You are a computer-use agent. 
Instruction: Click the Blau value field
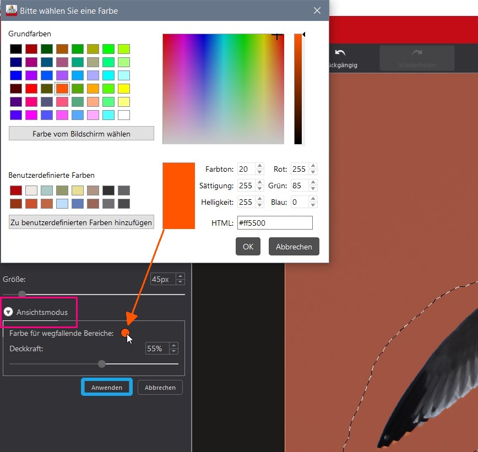tap(300, 202)
